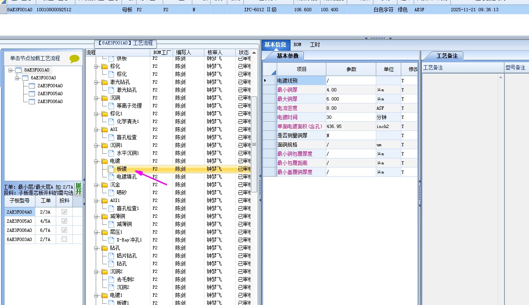The height and width of the screenshot is (305, 529).
Task: Select 2AE3F006A0 in the 子板型号 table
Action: tap(20, 230)
